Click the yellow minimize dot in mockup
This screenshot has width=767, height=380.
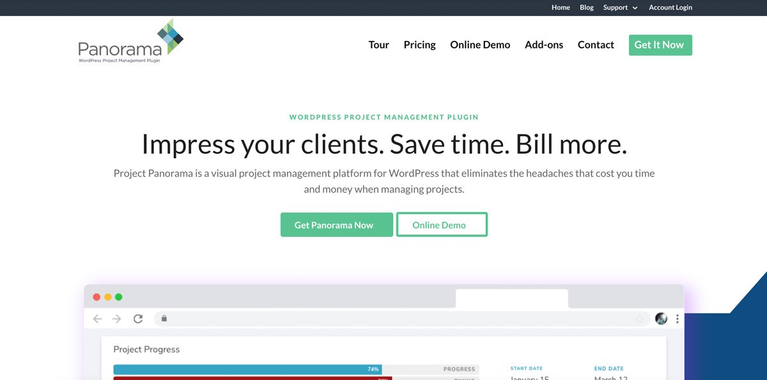tap(107, 297)
